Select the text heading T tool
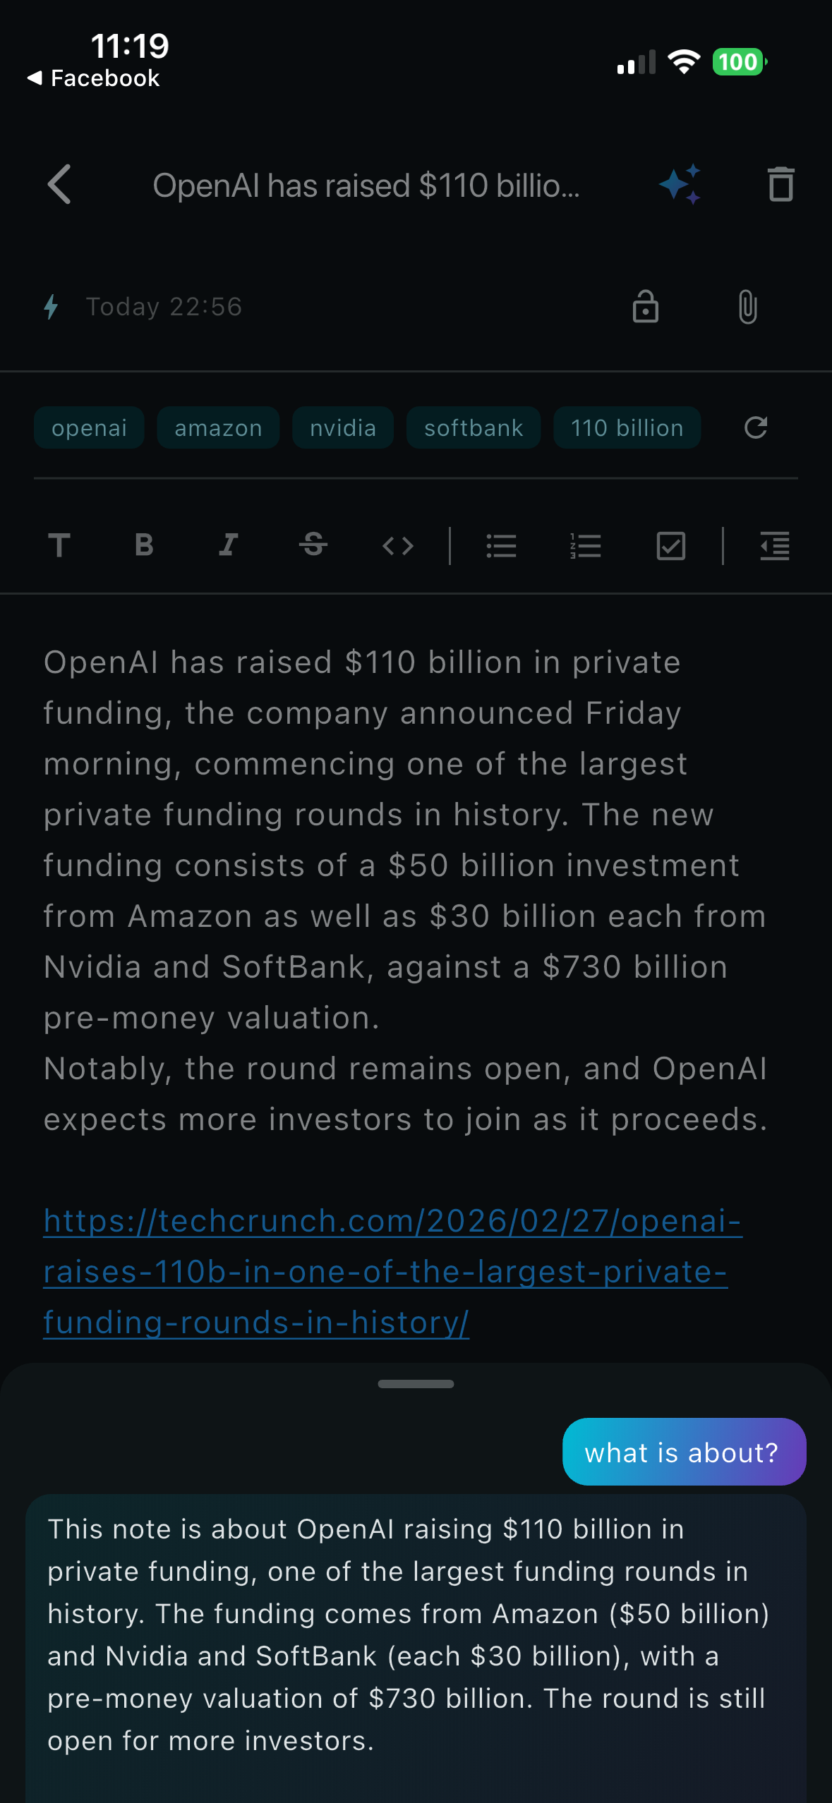The height and width of the screenshot is (1803, 832). coord(59,545)
